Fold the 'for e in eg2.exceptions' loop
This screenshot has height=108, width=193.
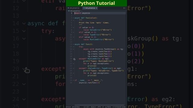pyautogui.click(x=74, y=73)
